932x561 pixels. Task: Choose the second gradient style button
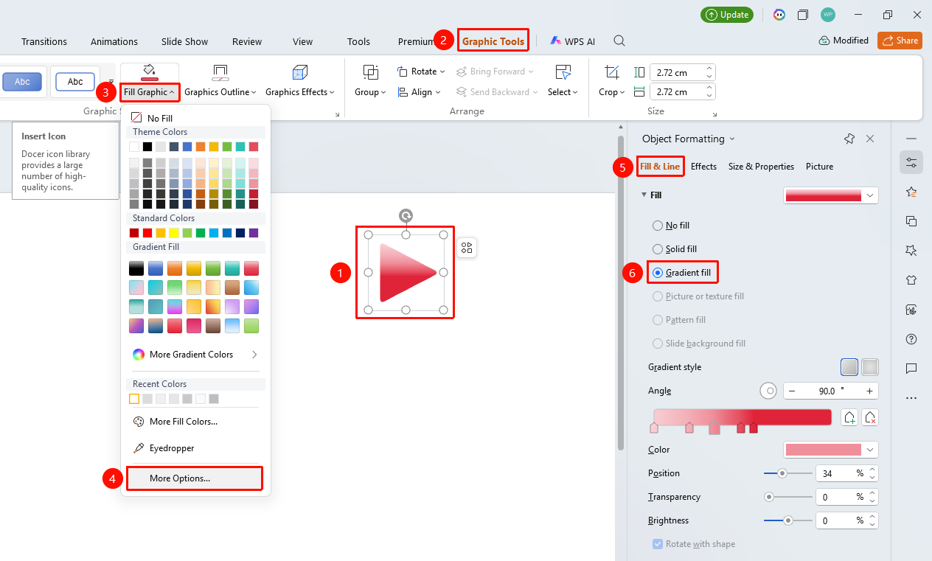870,367
